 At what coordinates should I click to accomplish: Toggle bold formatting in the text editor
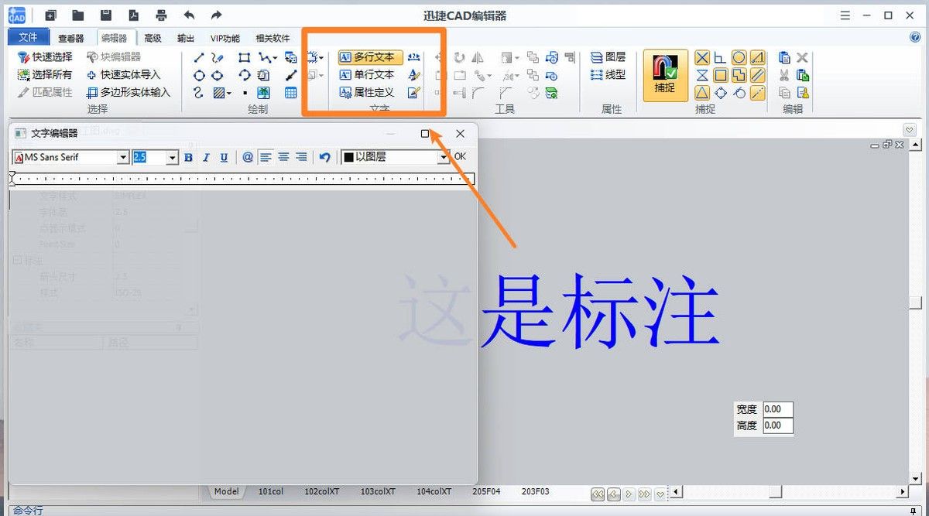pyautogui.click(x=188, y=157)
